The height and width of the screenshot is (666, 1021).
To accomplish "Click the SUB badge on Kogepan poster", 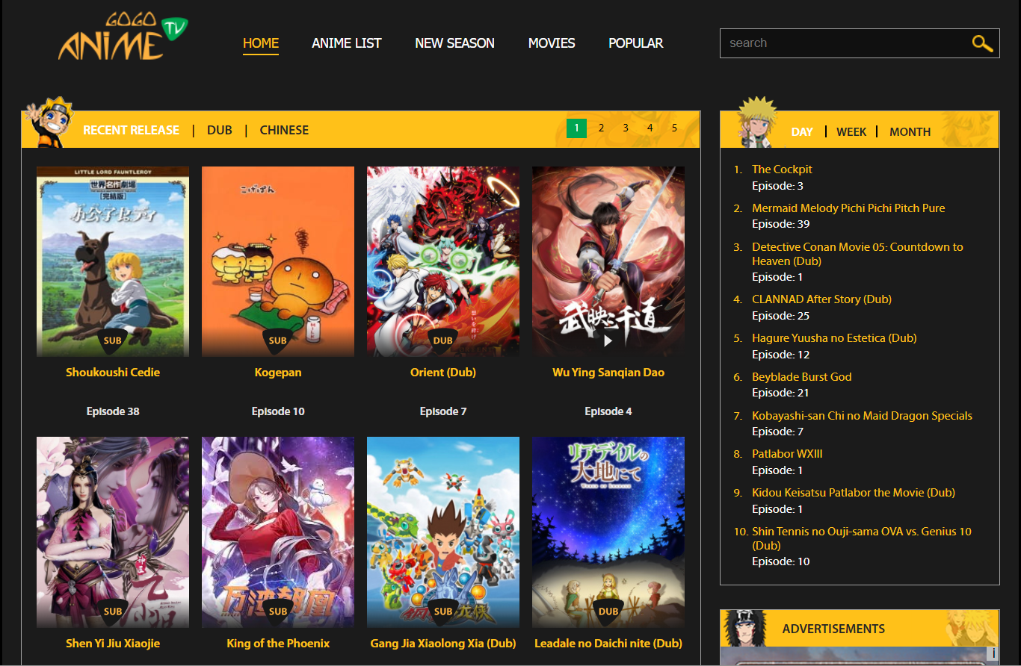I will click(278, 340).
